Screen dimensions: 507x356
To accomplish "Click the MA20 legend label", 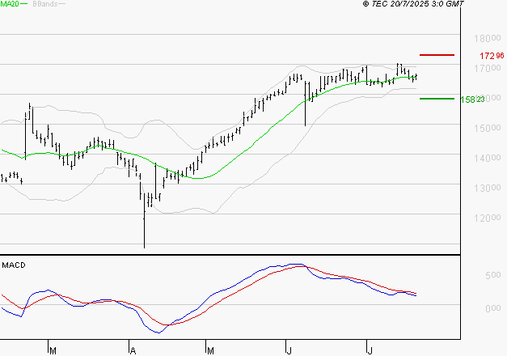I will click(x=10, y=4).
